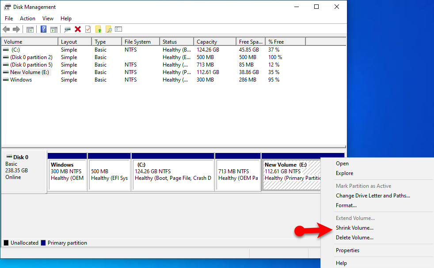The width and height of the screenshot is (434, 268).
Task: Click the Forward arrow in toolbar
Action: [x=16, y=30]
